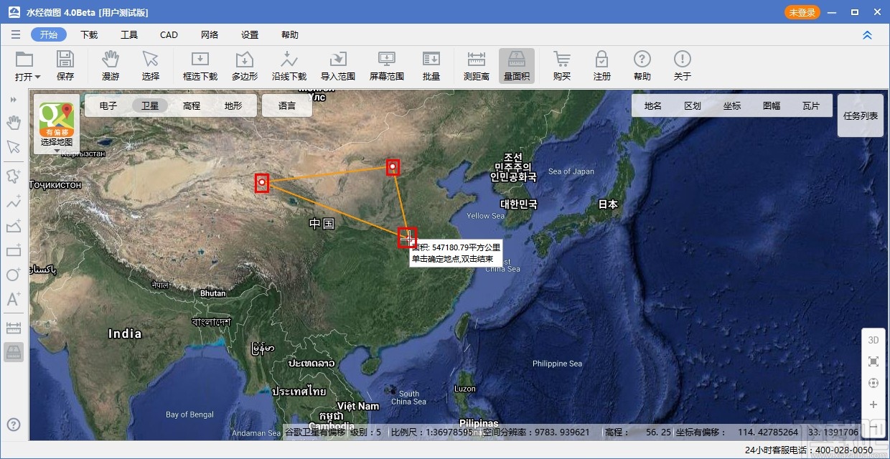This screenshot has width=890, height=459.
Task: Open the 打开 dropdown
Action: pyautogui.click(x=27, y=66)
